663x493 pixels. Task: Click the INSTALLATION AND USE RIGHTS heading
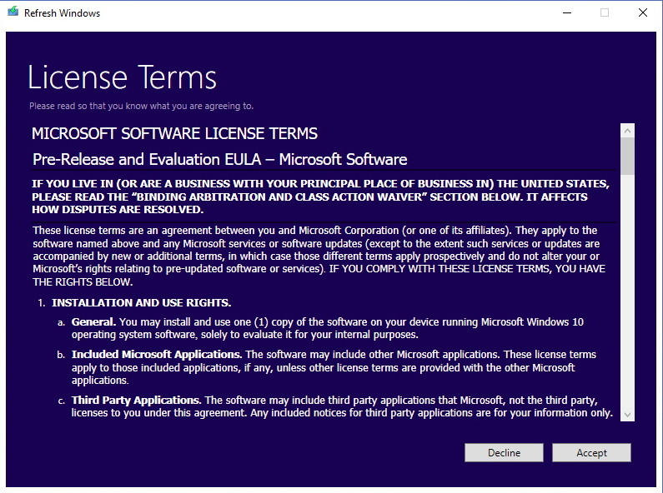(141, 302)
